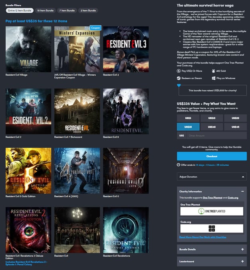Open the One Tree Planted link
The height and width of the screenshot is (270, 250).
212,198
